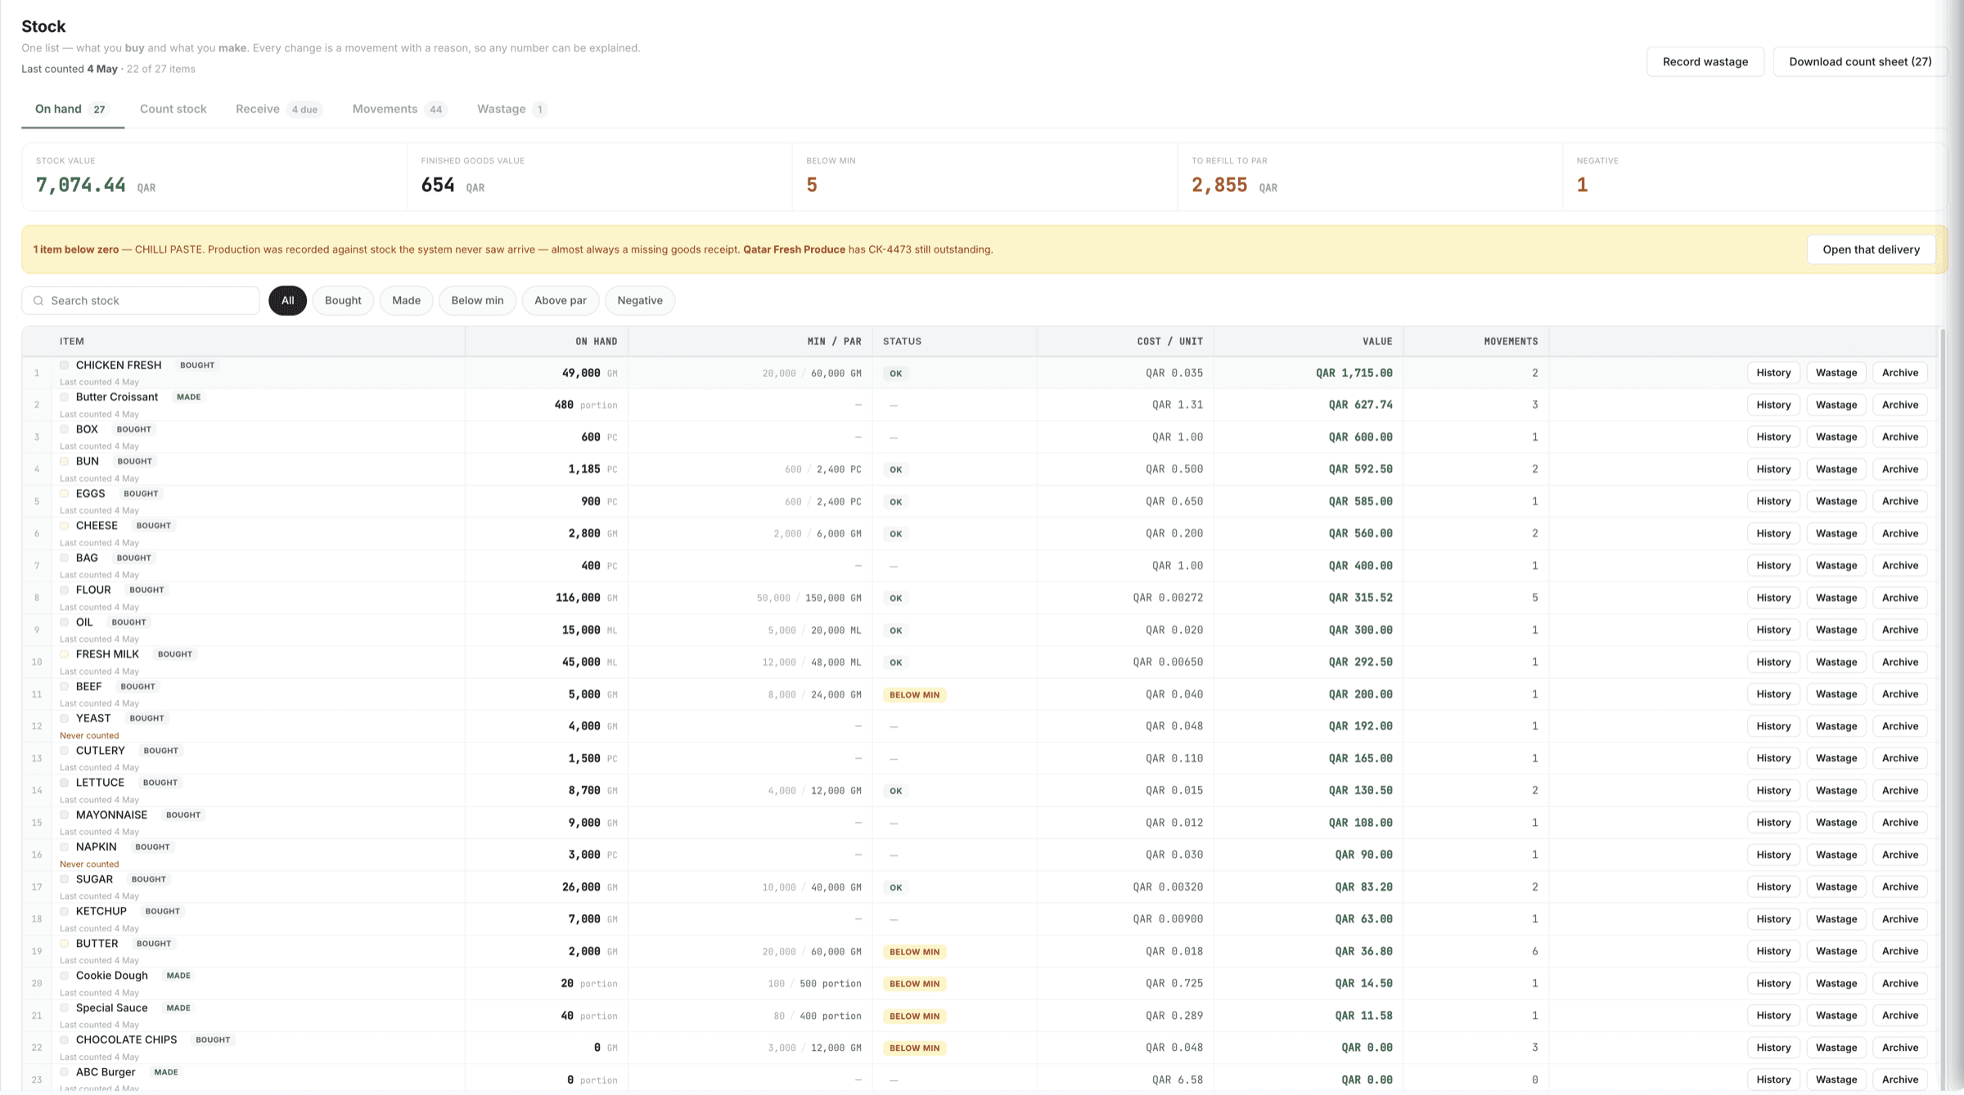Viewport: 1964px width, 1095px height.
Task: Download the count sheet for 27 items
Action: tap(1859, 62)
